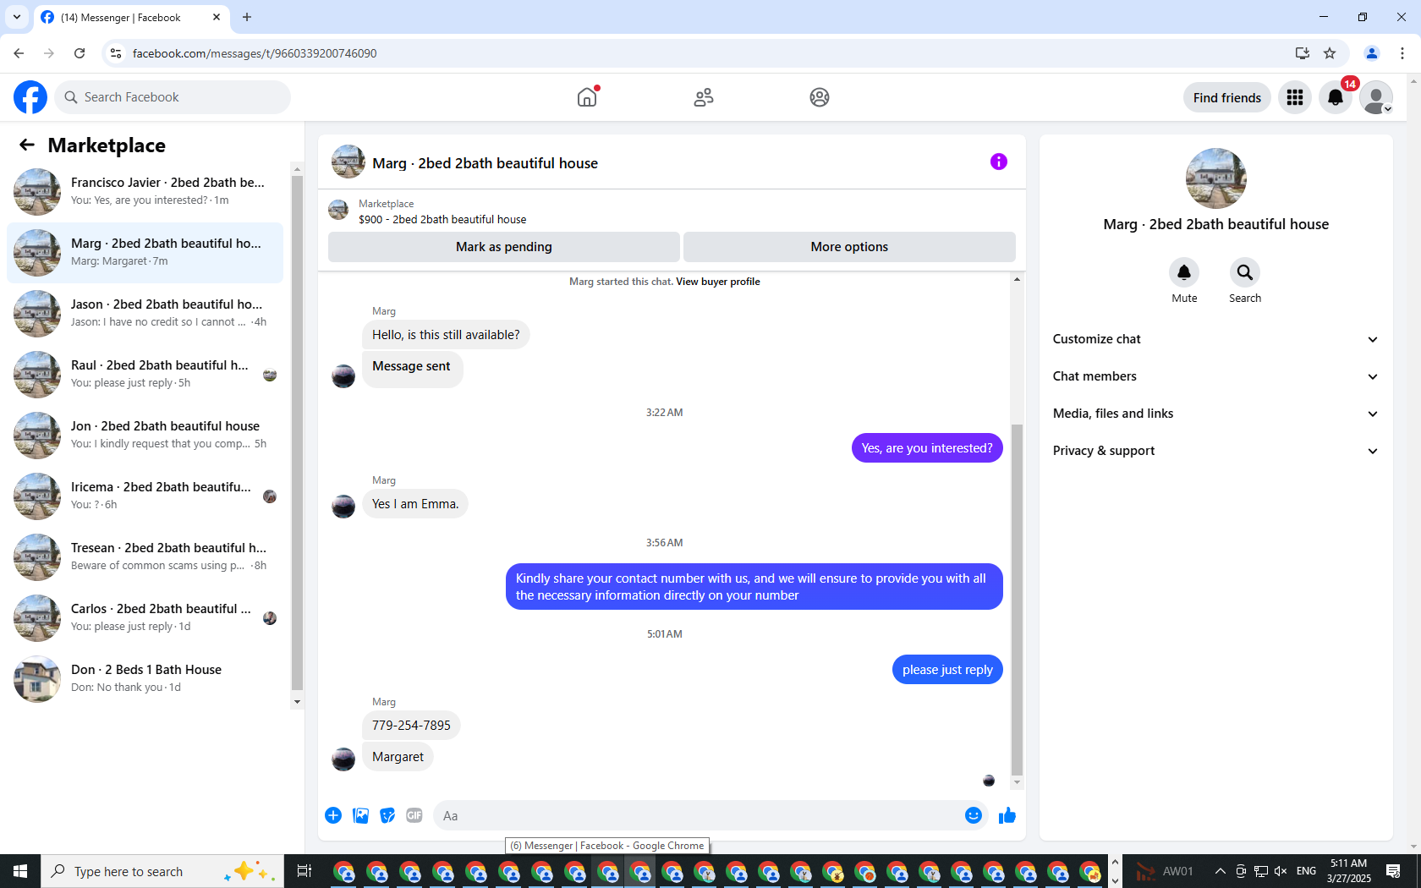Screen dimensions: 1421x888
Task: Show hidden system tray icons
Action: (x=1221, y=871)
